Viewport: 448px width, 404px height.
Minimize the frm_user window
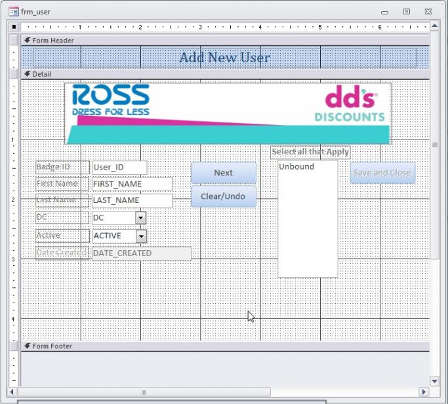pyautogui.click(x=384, y=12)
